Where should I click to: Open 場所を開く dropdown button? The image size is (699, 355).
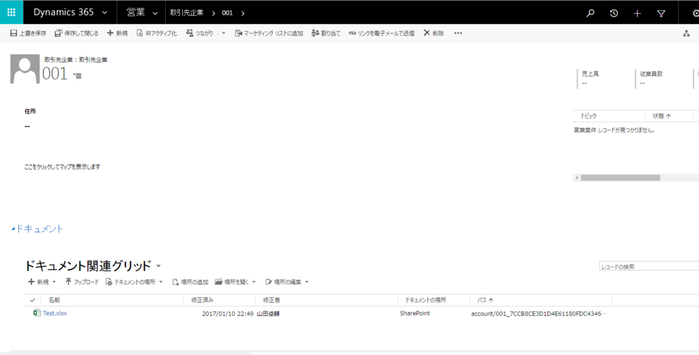tap(236, 282)
